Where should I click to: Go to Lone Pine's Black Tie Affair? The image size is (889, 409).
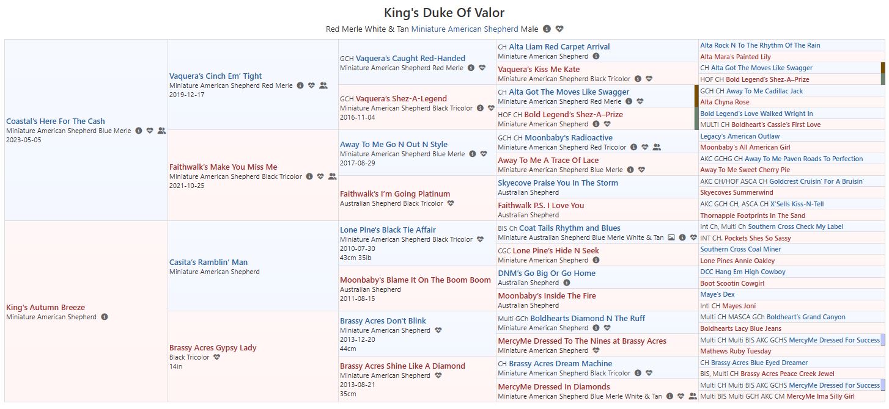coord(388,230)
